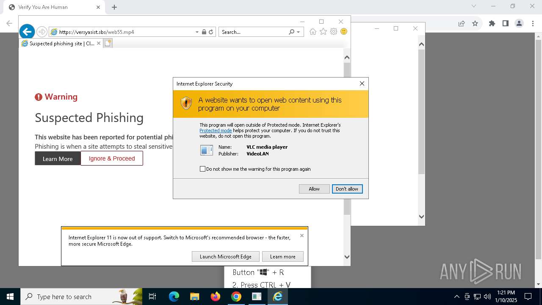542x305 pixels.
Task: Show hidden system tray icons
Action: tap(456, 297)
